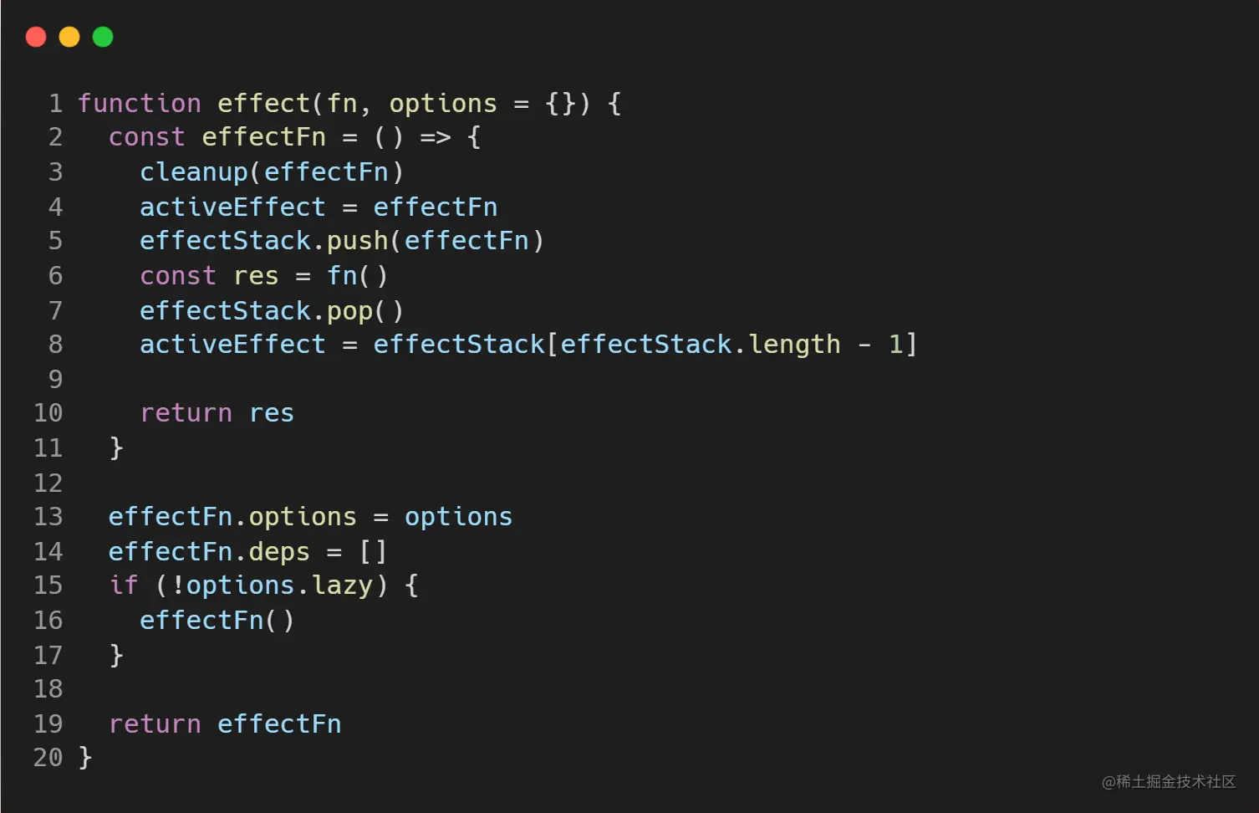Click the yellow minimize dot

[69, 37]
